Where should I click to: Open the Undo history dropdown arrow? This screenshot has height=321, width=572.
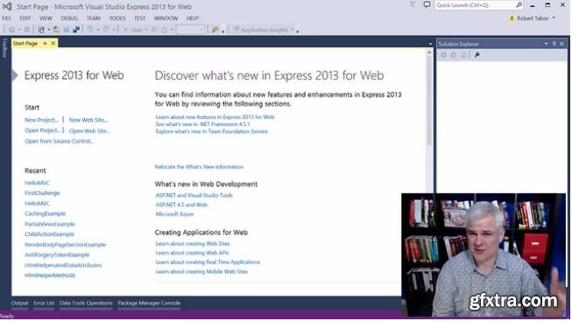[x=98, y=31]
